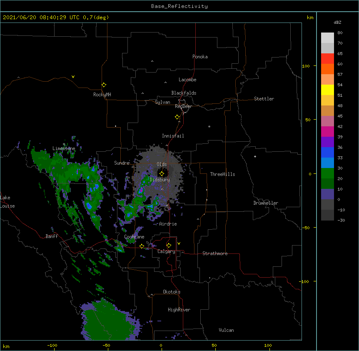Click the 0 tick on bottom axis
This screenshot has height=351, width=359.
coord(161,346)
